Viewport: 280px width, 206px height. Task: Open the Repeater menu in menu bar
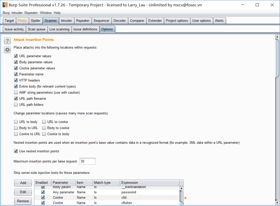click(x=31, y=13)
